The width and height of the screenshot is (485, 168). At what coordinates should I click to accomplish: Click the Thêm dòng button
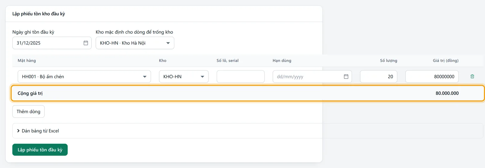click(x=28, y=111)
